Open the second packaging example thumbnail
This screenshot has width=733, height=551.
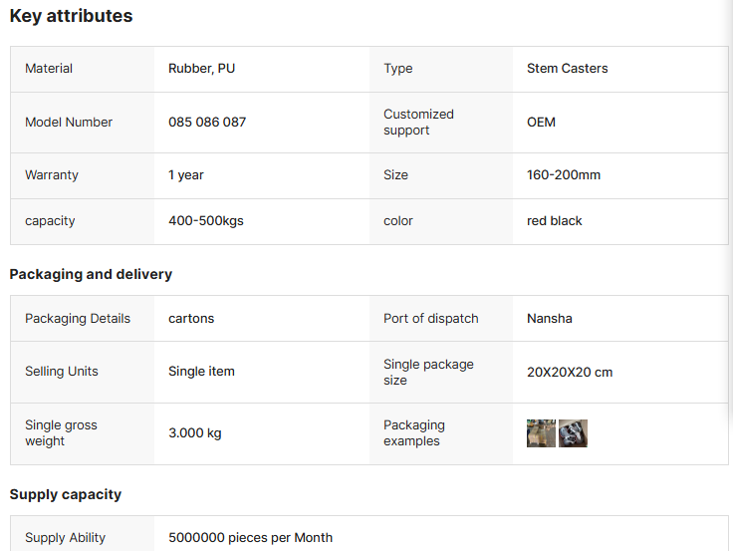pos(573,433)
